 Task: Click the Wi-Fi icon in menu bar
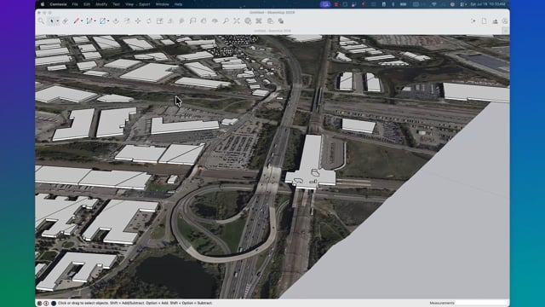pos(433,4)
